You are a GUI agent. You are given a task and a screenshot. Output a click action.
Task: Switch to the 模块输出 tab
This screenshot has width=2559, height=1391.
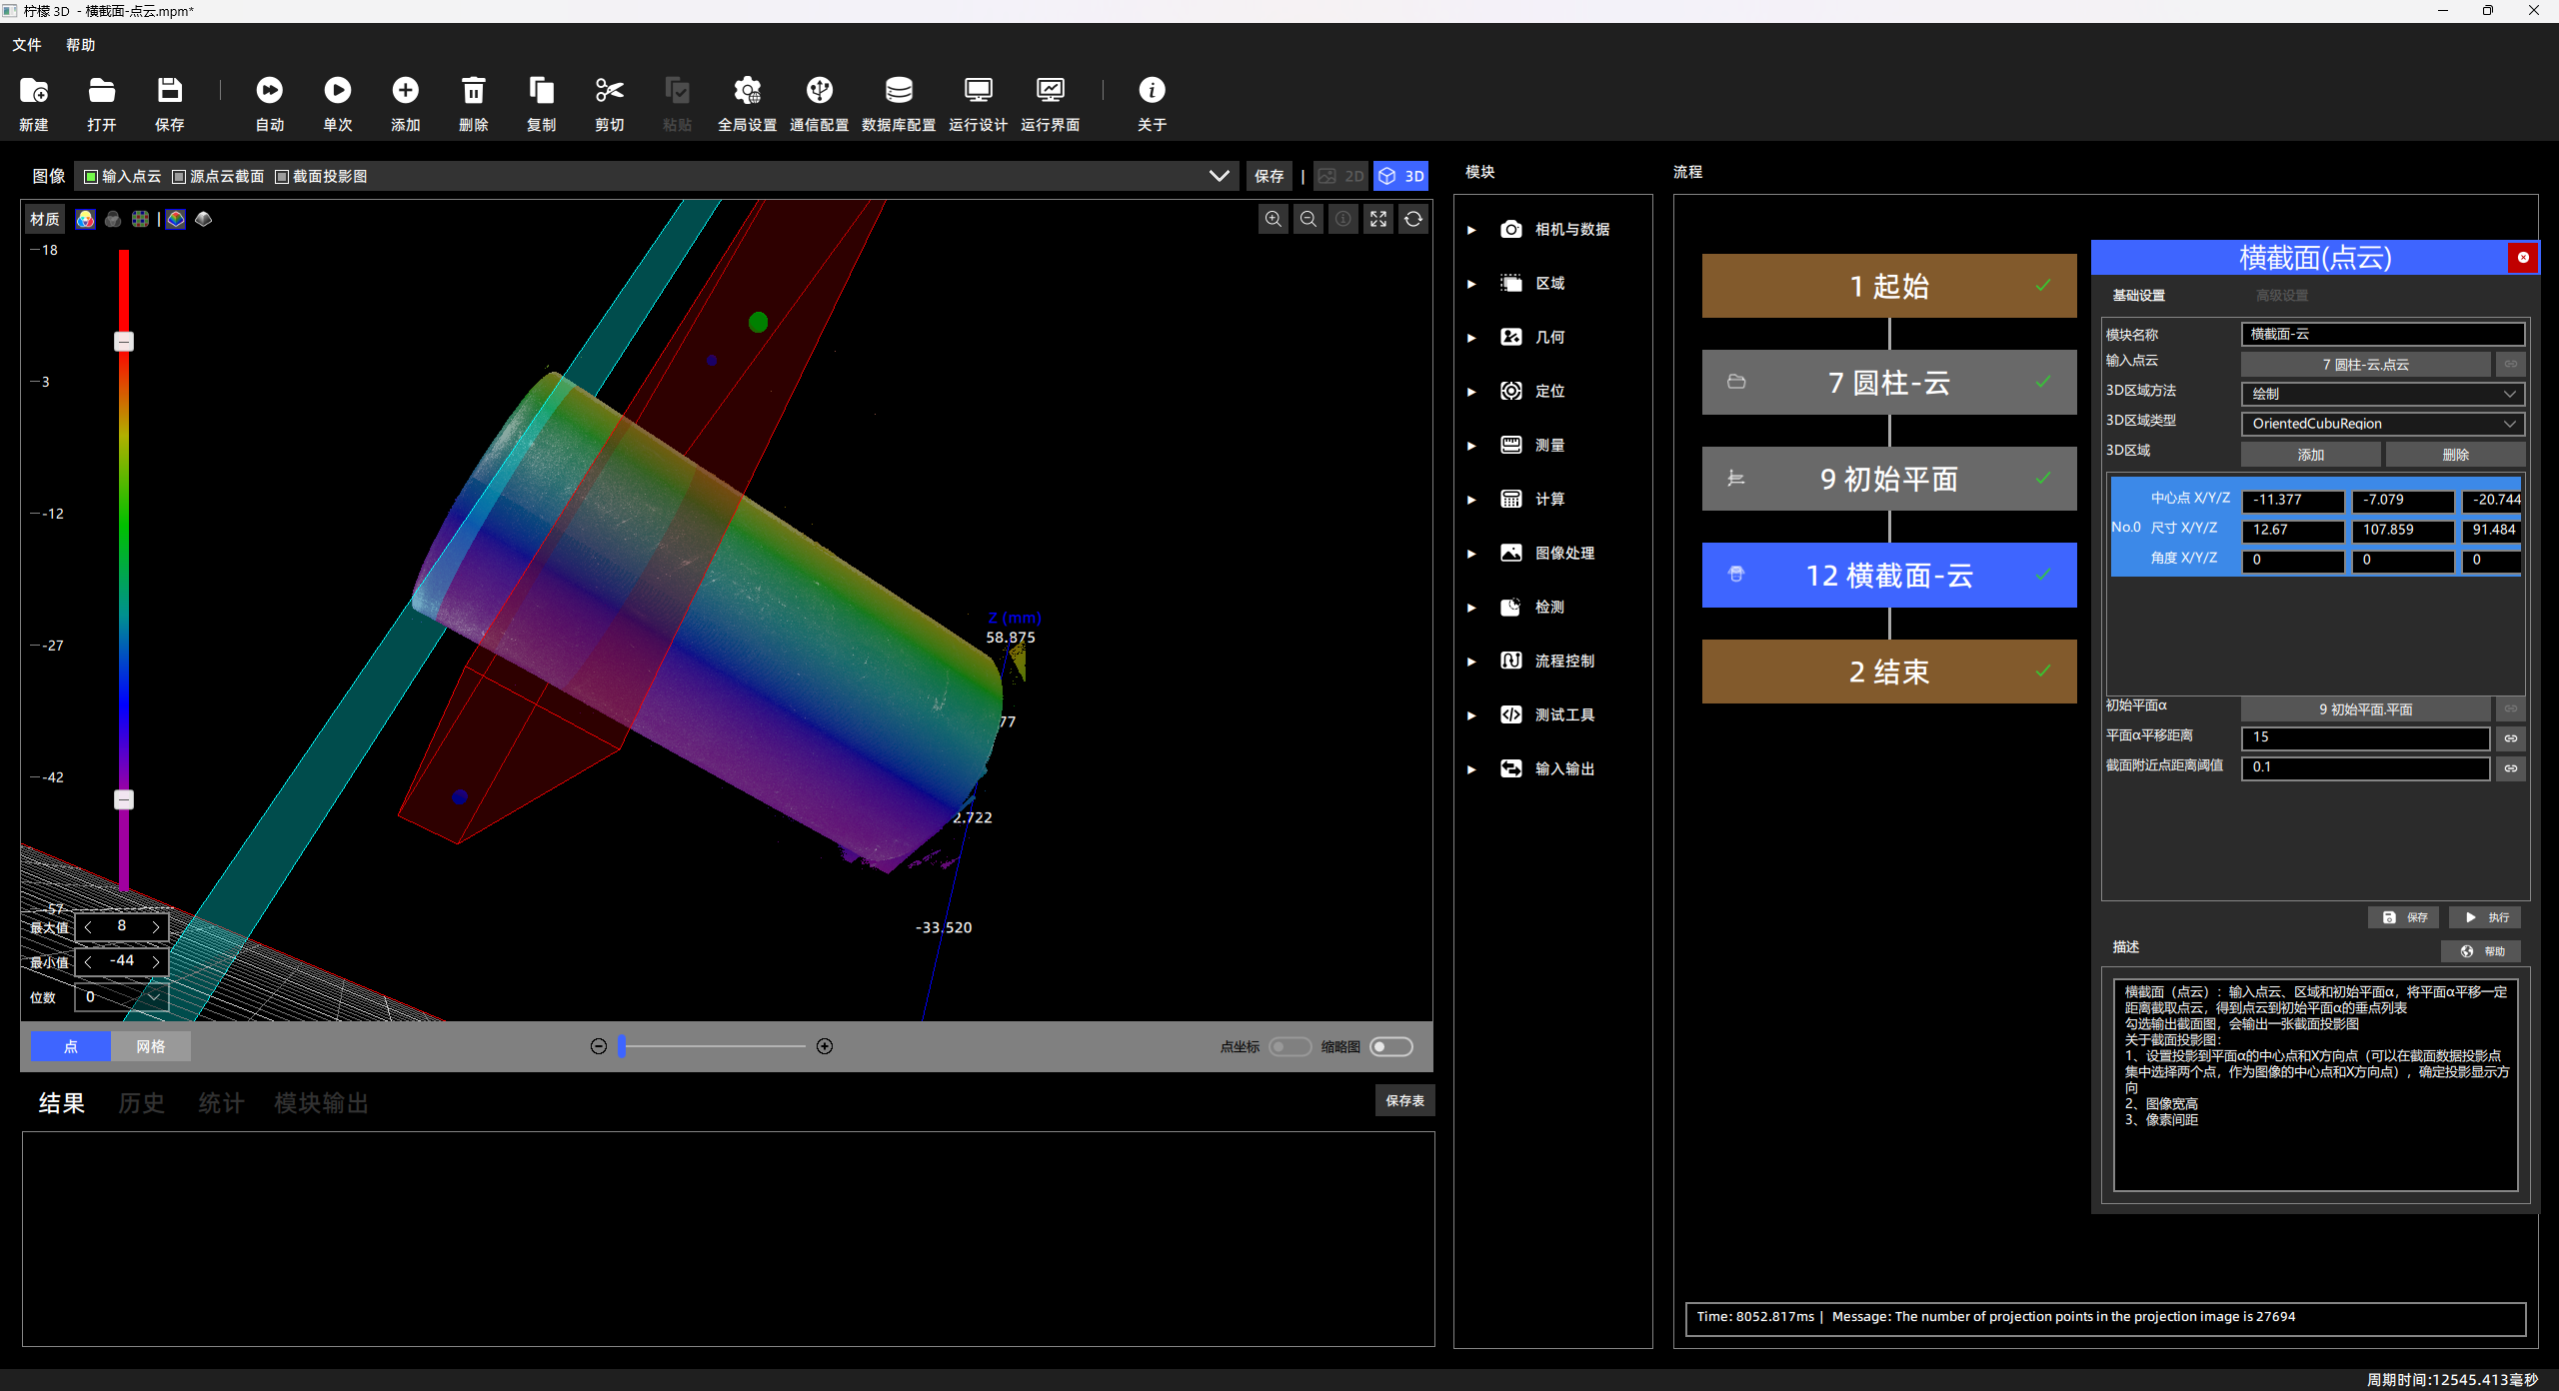pos(322,1103)
